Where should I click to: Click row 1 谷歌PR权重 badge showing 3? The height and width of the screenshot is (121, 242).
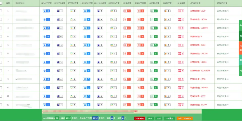pyautogui.click(x=154, y=11)
